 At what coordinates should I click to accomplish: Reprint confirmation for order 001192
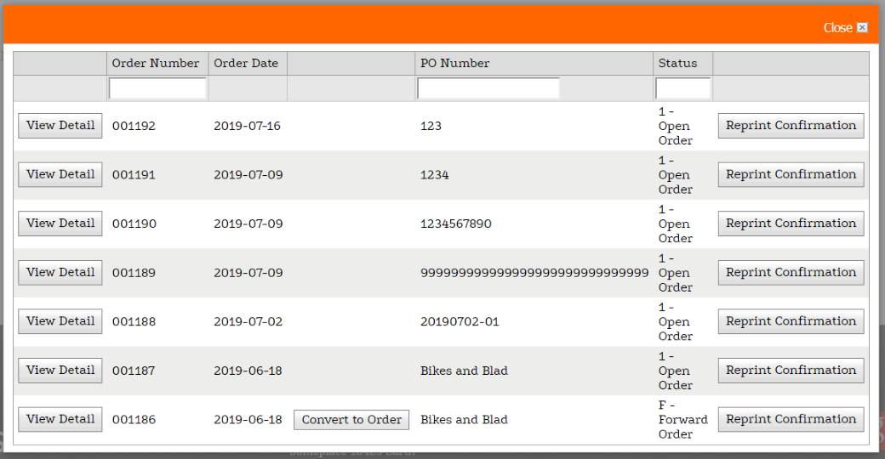click(791, 126)
